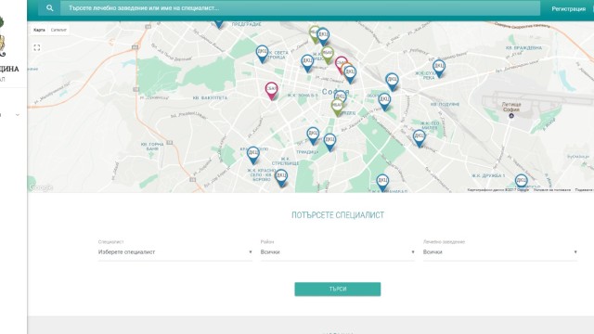Open the Специалист dropdown
This screenshot has height=334, width=594.
point(175,251)
